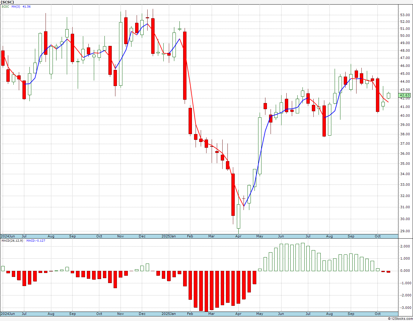The height and width of the screenshot is (321, 413).
Task: Select Nov on the MACD panel axis
Action: pyautogui.click(x=121, y=314)
